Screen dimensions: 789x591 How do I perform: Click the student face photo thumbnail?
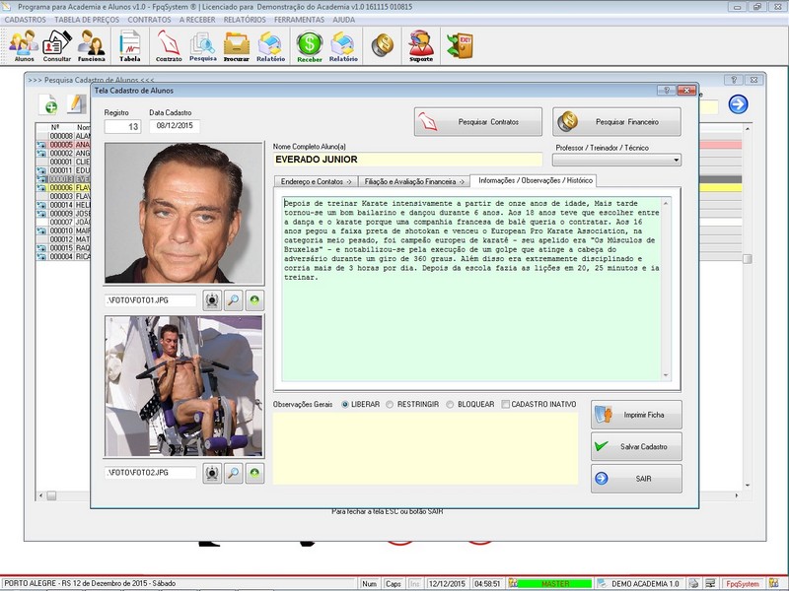click(183, 213)
